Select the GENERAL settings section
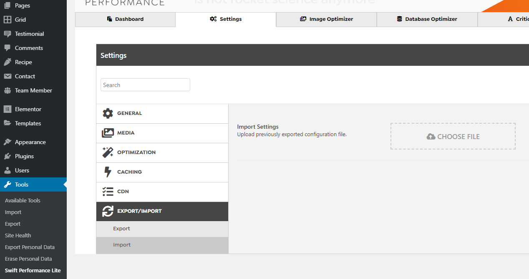Viewport: 529px width, 279px height. point(162,114)
